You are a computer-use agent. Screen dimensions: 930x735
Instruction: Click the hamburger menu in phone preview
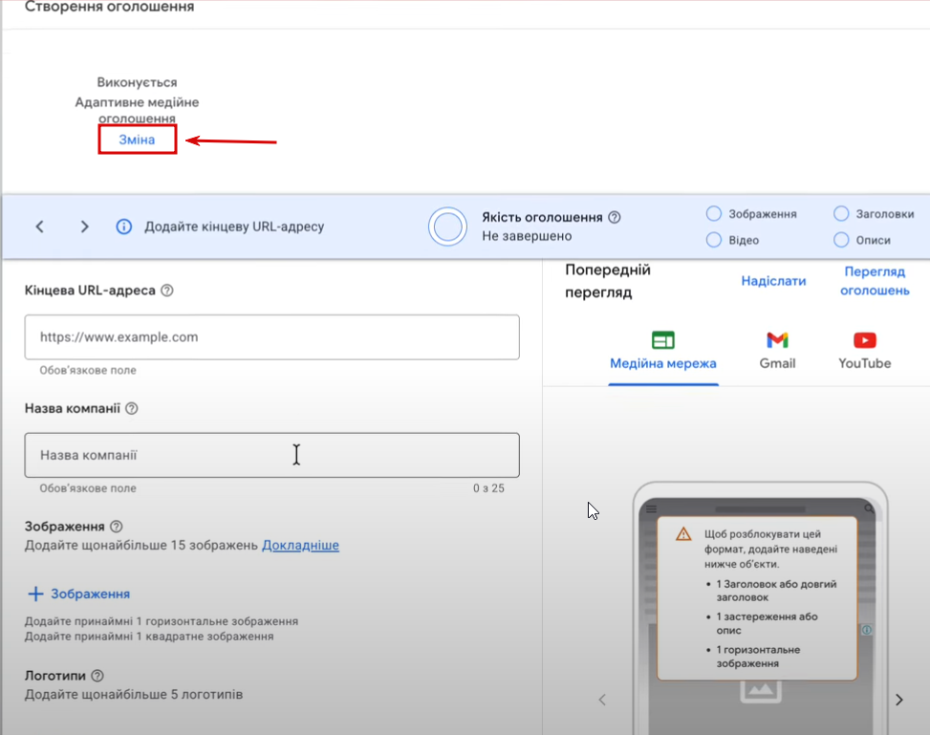pos(651,509)
